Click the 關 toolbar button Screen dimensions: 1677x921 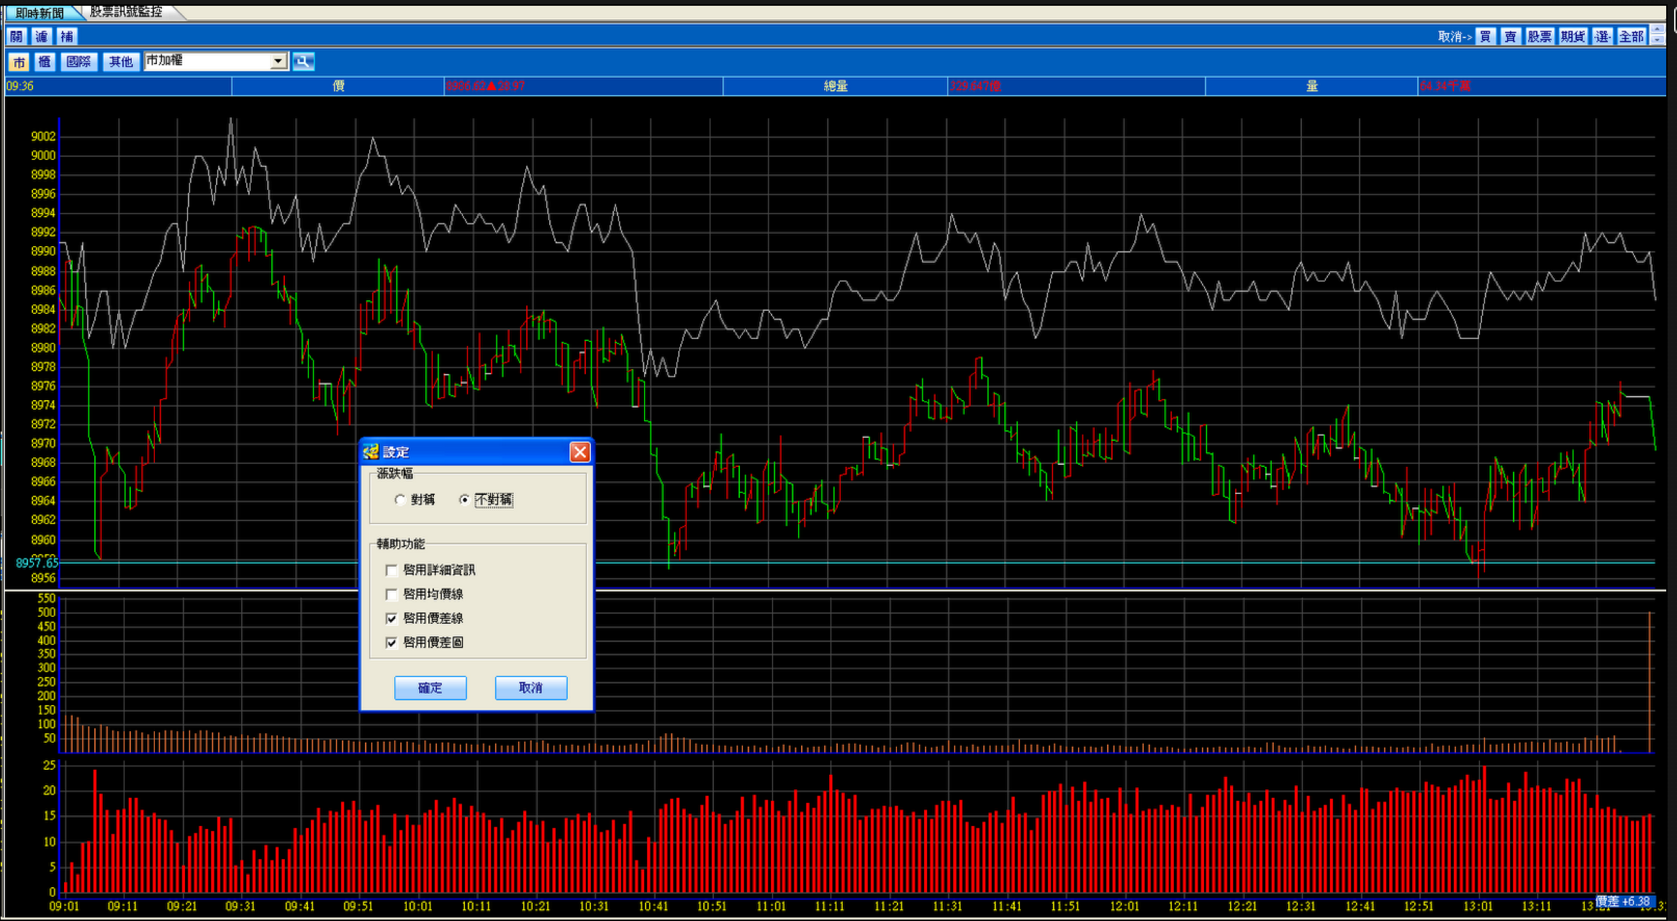coord(17,37)
